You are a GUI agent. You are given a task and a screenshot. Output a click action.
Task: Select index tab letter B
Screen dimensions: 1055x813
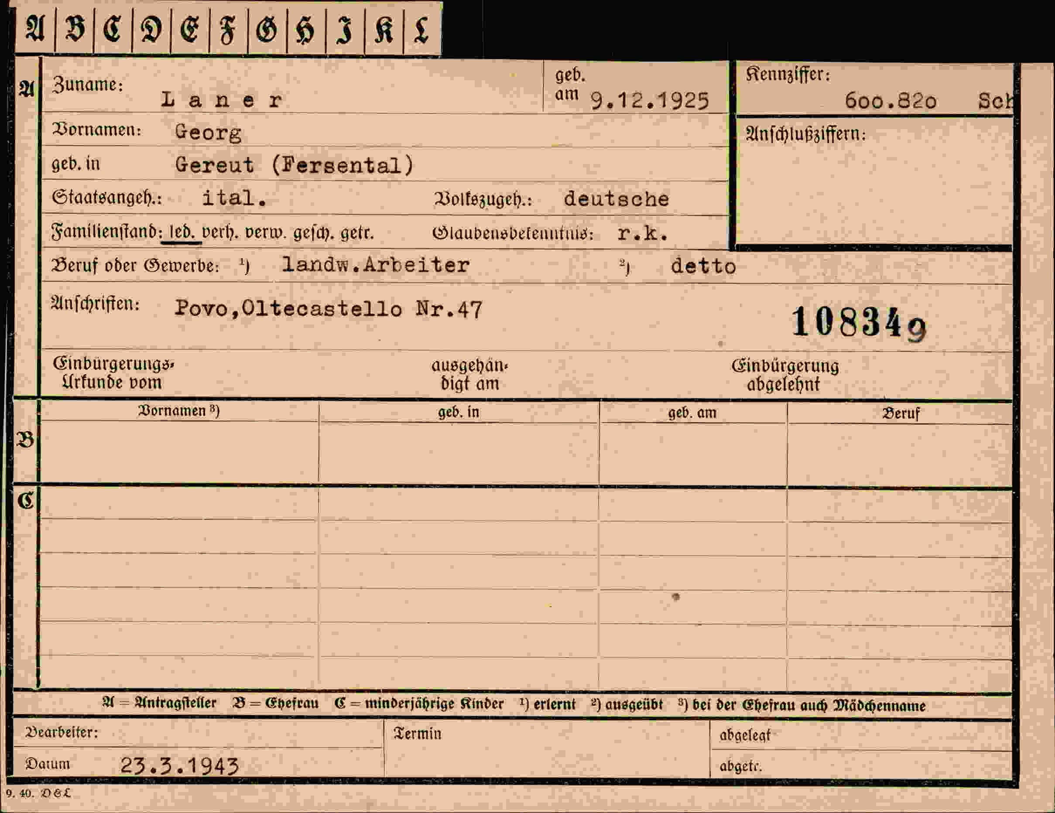tap(75, 28)
